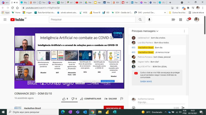Open File Explorer from taskbar
The width and height of the screenshot is (206, 115).
click(x=100, y=112)
